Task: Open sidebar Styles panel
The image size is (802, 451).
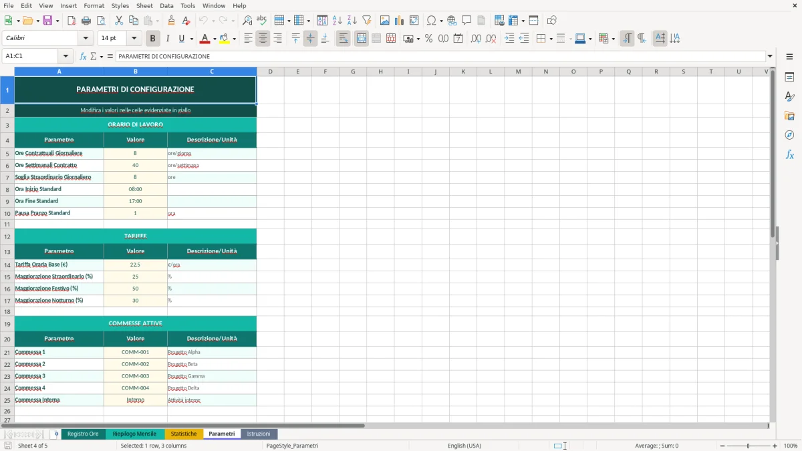Action: coord(789,96)
